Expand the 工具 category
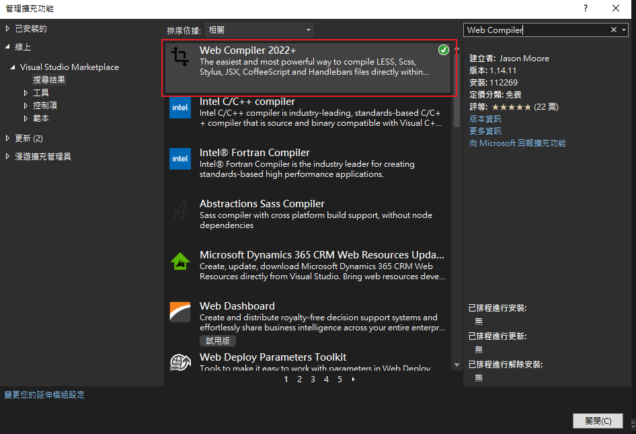 pyautogui.click(x=26, y=93)
